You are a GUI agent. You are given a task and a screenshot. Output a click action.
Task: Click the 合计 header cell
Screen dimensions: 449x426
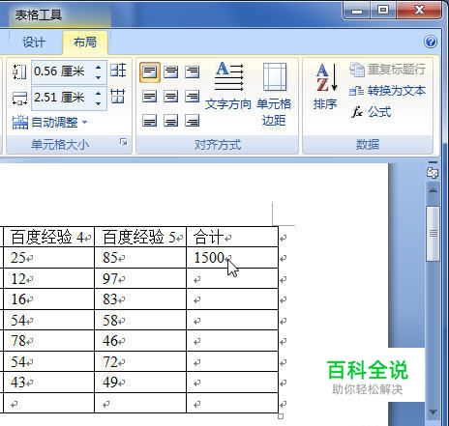(232, 238)
